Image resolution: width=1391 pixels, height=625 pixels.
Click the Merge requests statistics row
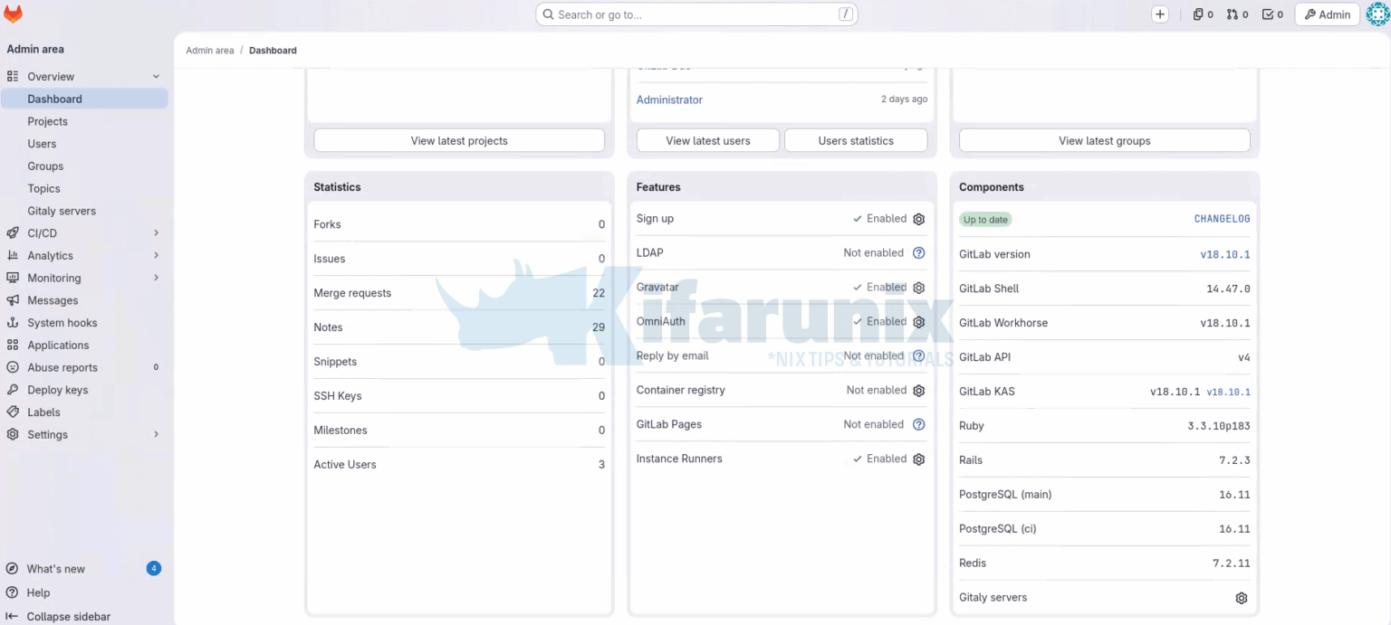pyautogui.click(x=459, y=293)
